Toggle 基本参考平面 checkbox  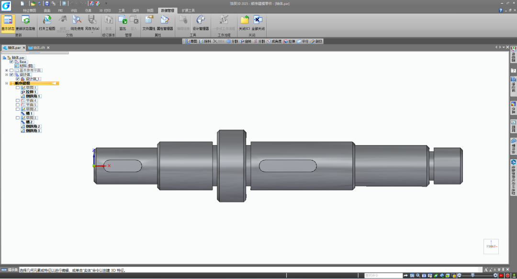[x=11, y=70]
